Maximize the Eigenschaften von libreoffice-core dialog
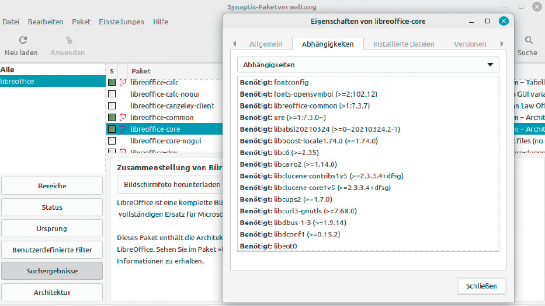This screenshot has width=545, height=306. (487, 21)
